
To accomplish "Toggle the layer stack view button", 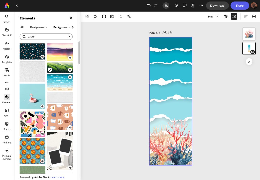I will pyautogui.click(x=234, y=17).
